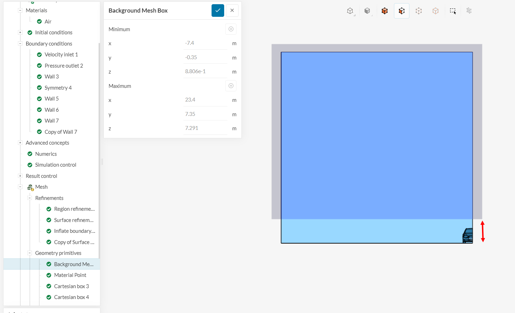The width and height of the screenshot is (515, 313).
Task: Click green check icon beside Air
Action: click(x=39, y=22)
